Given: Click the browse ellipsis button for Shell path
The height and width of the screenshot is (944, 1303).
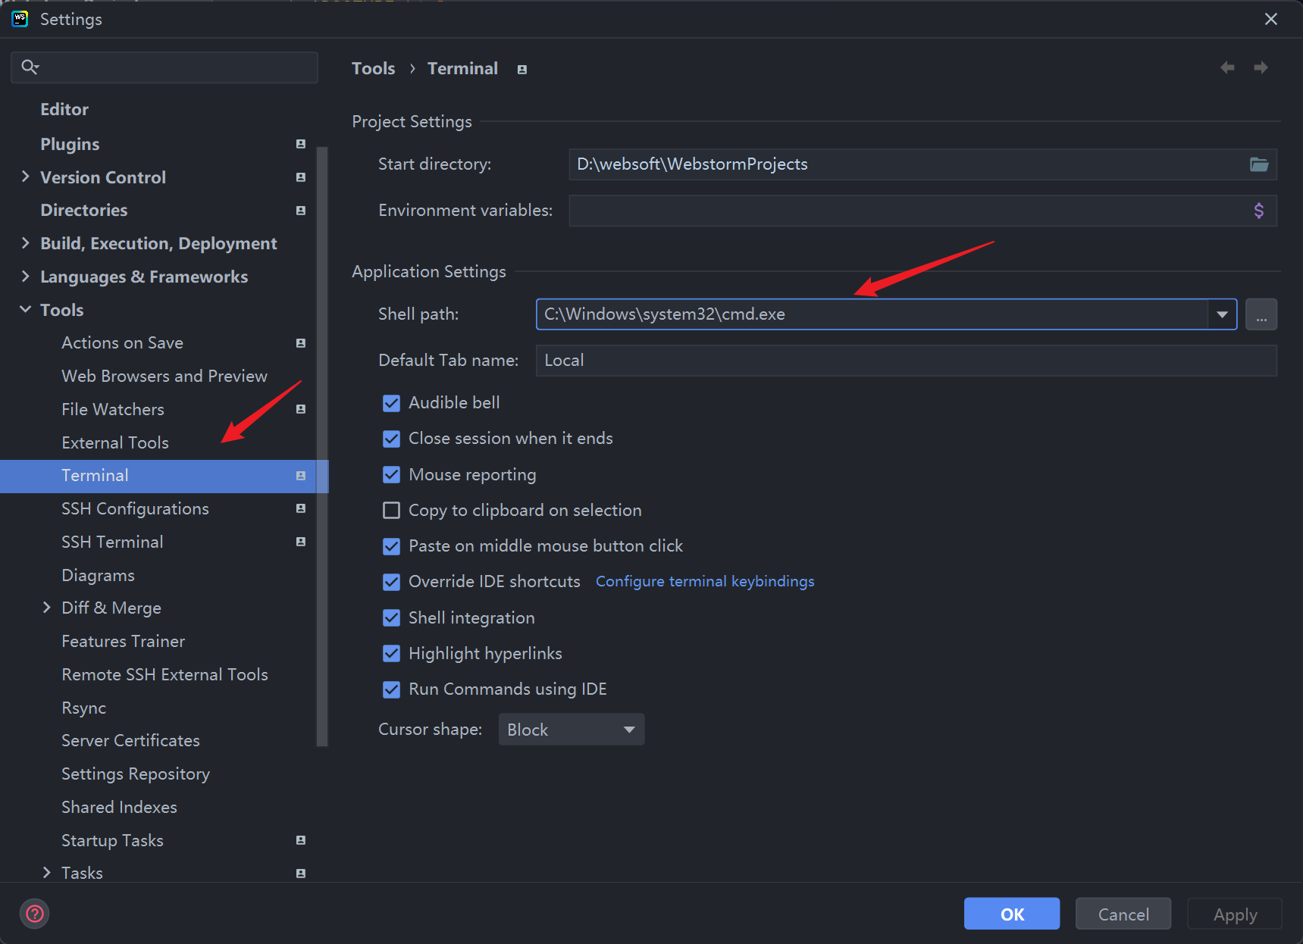Looking at the screenshot, I should [x=1261, y=314].
